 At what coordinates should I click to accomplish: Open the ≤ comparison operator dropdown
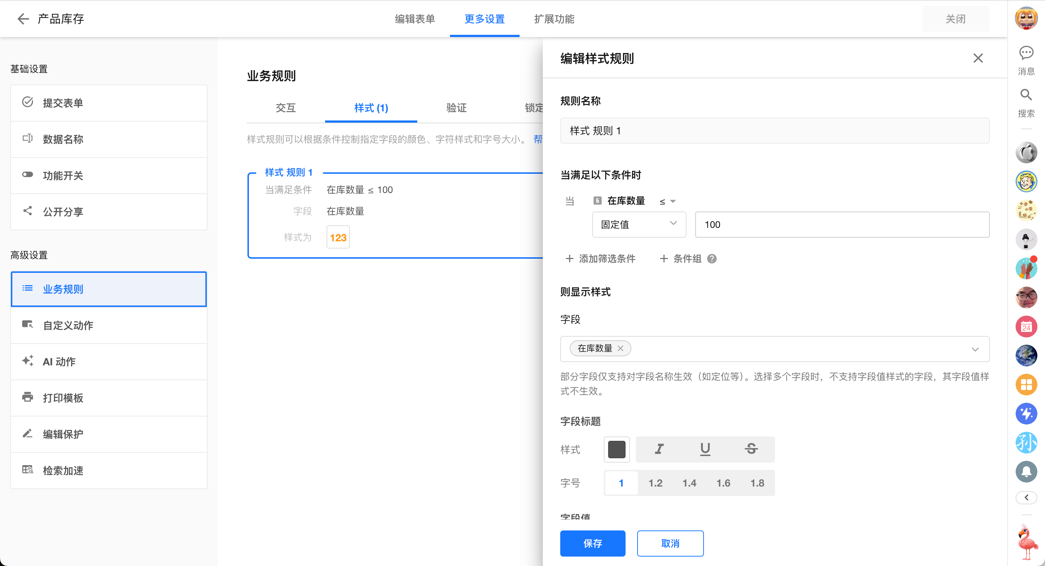pyautogui.click(x=667, y=201)
